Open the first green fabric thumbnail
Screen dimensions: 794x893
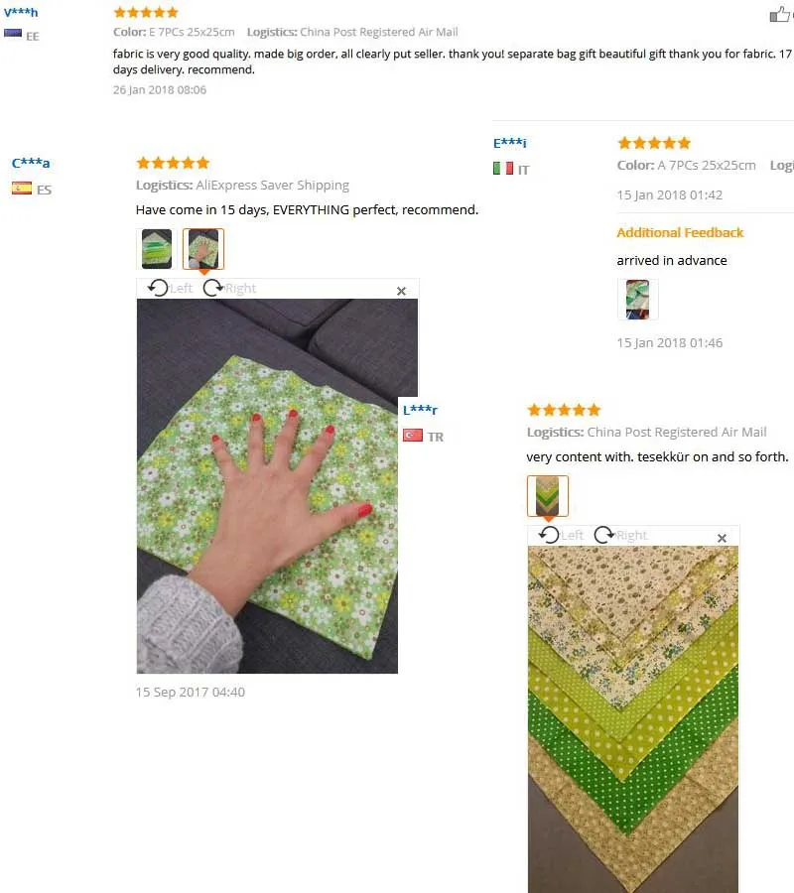click(157, 249)
